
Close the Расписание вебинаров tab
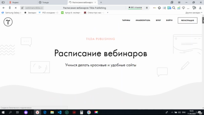pos(95,2)
